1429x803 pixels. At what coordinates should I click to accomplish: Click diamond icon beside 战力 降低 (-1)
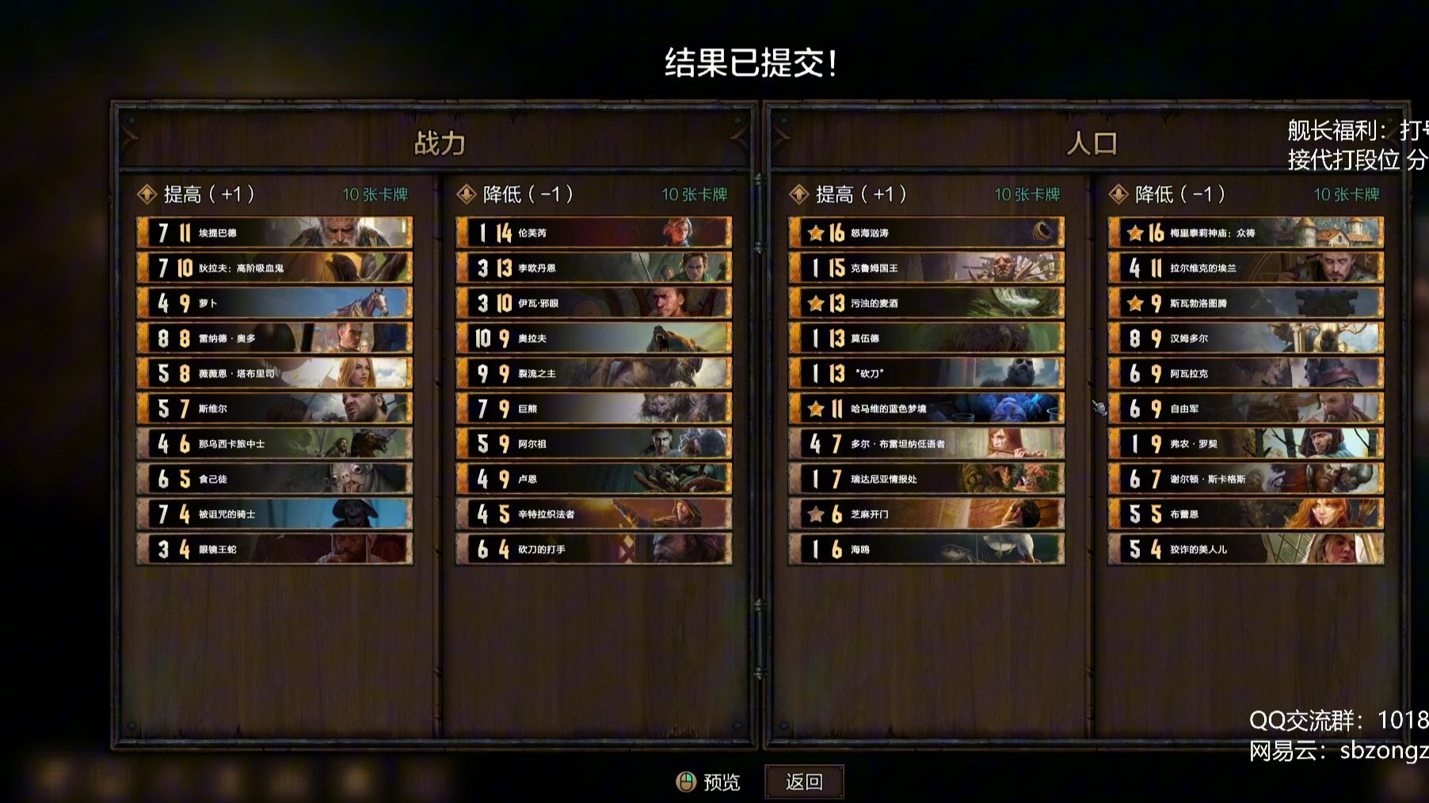(467, 194)
